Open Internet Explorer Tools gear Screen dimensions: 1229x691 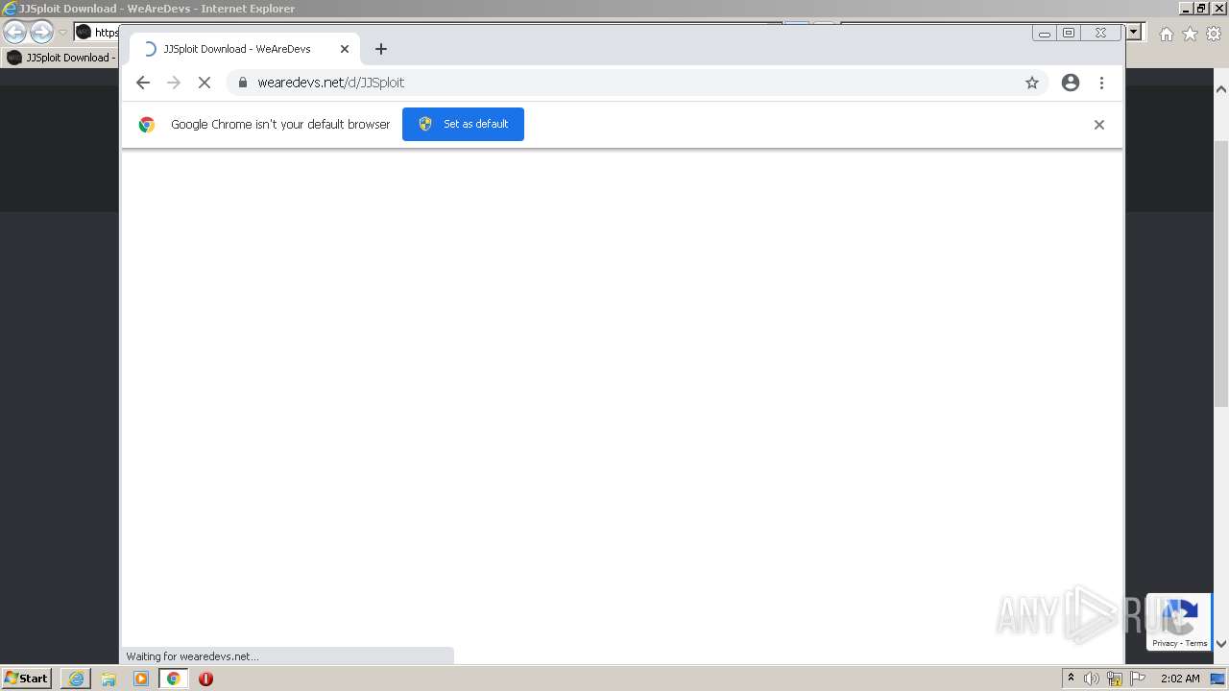click(1214, 34)
